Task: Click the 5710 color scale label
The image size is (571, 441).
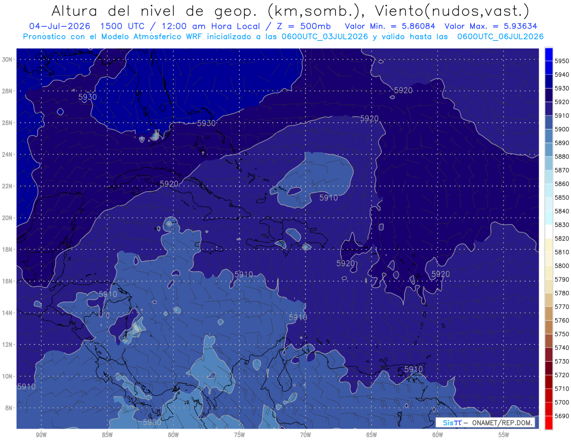Action: (x=562, y=388)
